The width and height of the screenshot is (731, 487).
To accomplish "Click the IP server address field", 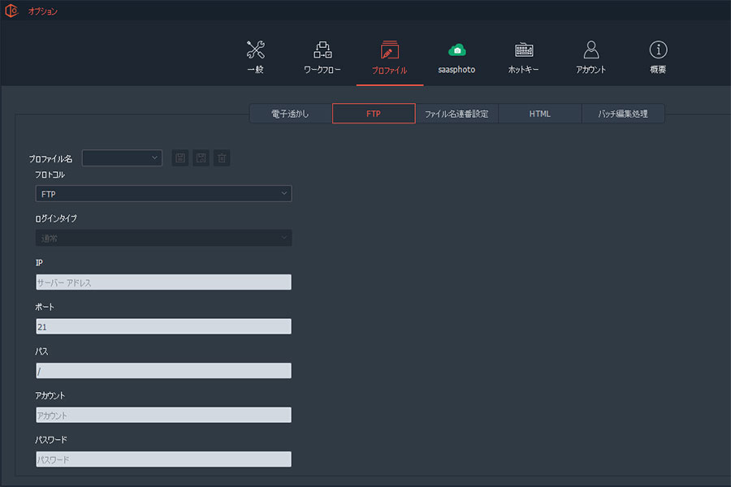I will click(x=163, y=282).
